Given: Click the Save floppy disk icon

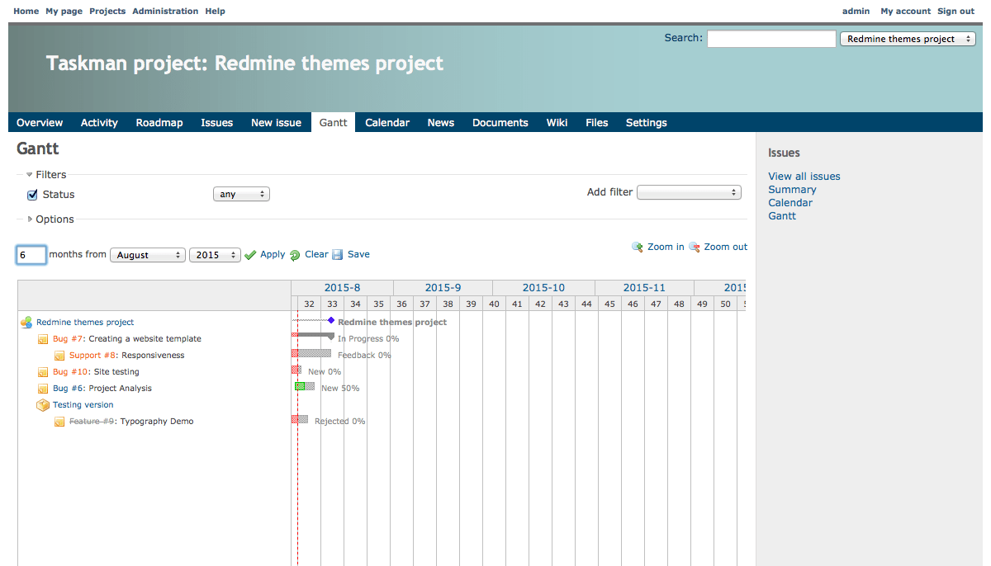Looking at the screenshot, I should pos(338,255).
